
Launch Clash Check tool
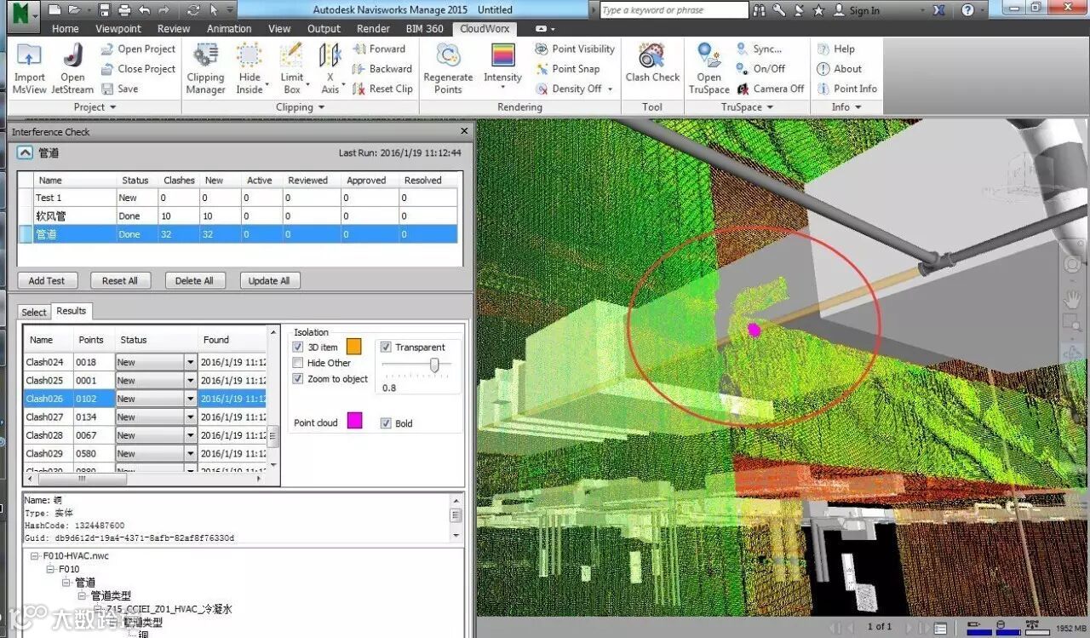point(652,64)
